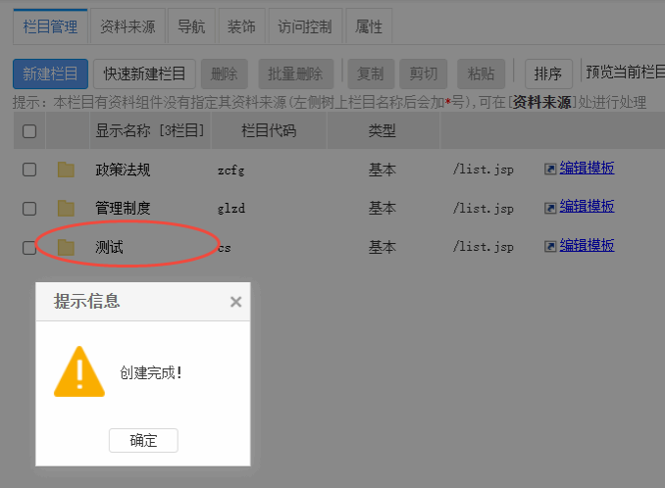The image size is (665, 488).
Task: Close the 提示信息 dialog with X
Action: pyautogui.click(x=235, y=302)
